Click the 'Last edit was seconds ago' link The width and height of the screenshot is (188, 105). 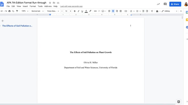(x=71, y=6)
